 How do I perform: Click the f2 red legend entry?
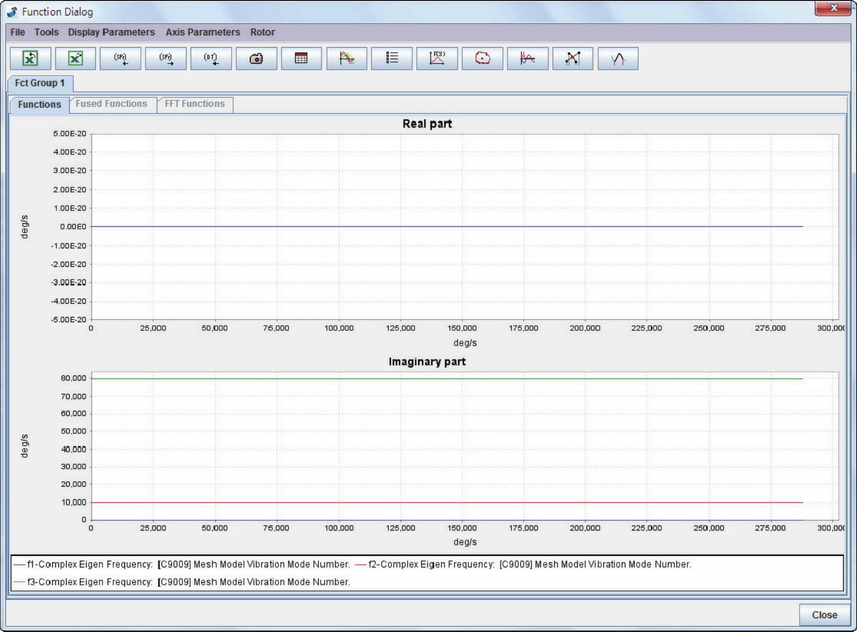(522, 564)
